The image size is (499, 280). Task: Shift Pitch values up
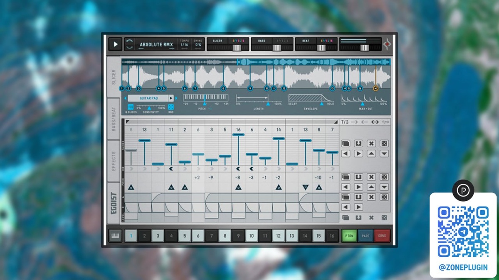(371, 187)
